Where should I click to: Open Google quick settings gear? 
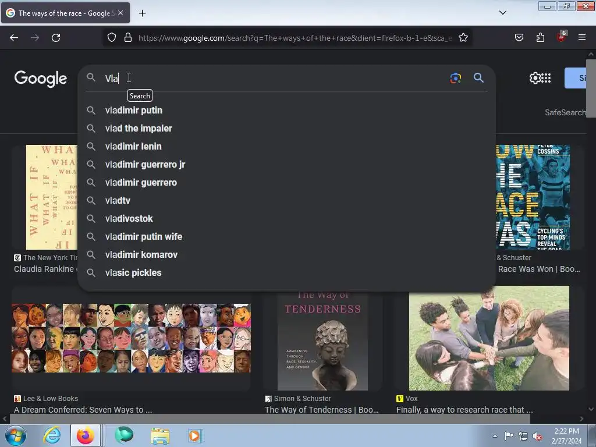tap(535, 78)
